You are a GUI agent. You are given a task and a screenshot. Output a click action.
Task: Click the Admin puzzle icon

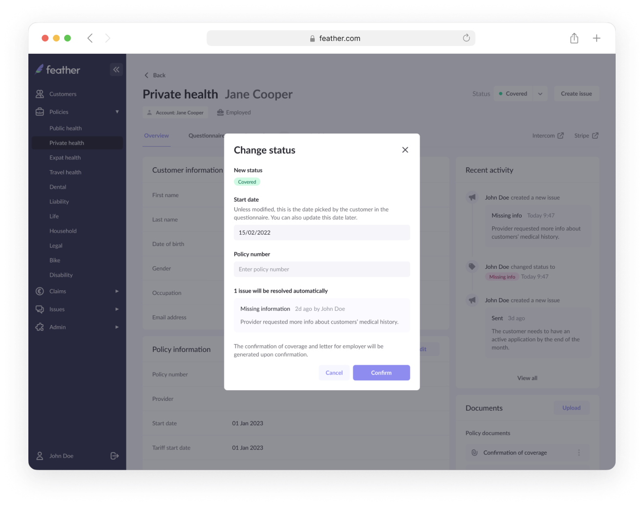click(x=40, y=327)
